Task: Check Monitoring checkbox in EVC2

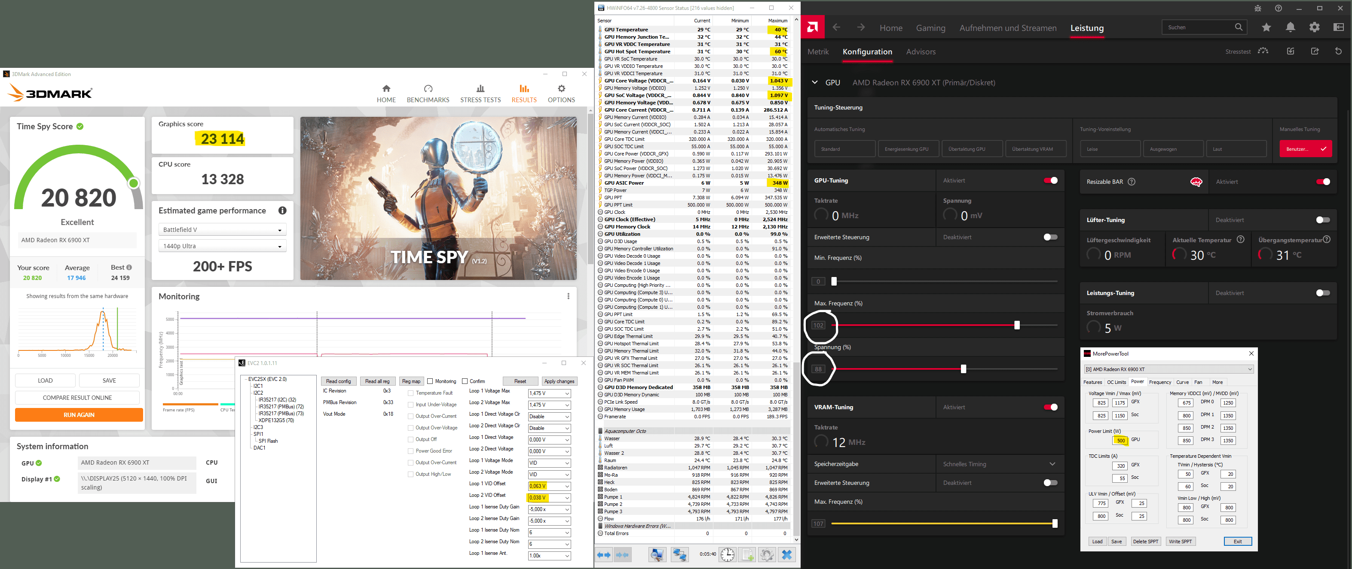Action: [430, 381]
